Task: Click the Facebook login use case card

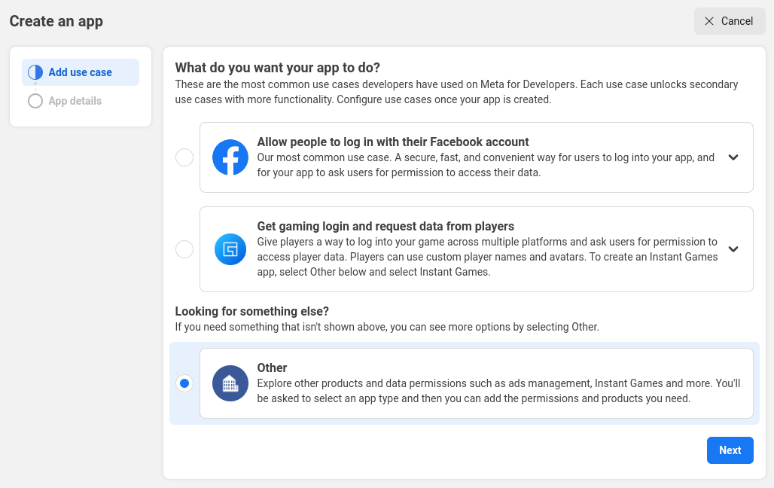Action: 476,157
